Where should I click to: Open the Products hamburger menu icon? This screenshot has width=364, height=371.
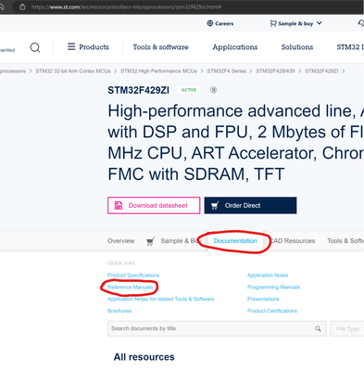pyautogui.click(x=71, y=46)
